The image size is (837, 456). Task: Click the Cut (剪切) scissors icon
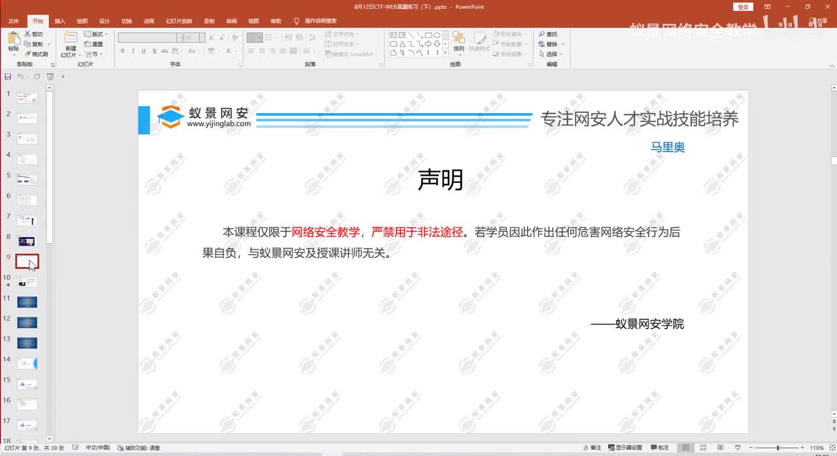[x=27, y=34]
